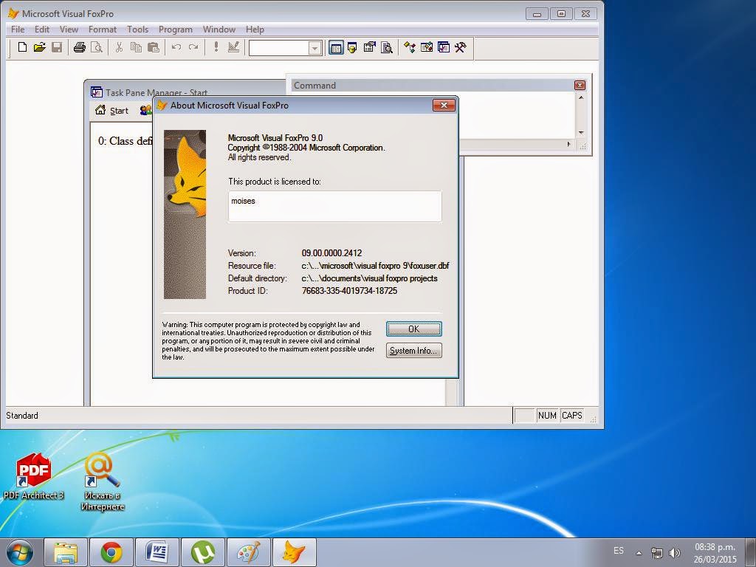
Task: Click OK in the About dialog
Action: pos(413,329)
